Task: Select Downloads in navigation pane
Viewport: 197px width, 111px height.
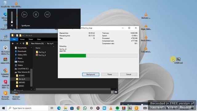Action: [x=22, y=51]
